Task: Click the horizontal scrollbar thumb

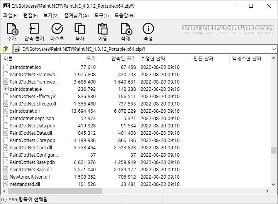Action: (55, 191)
